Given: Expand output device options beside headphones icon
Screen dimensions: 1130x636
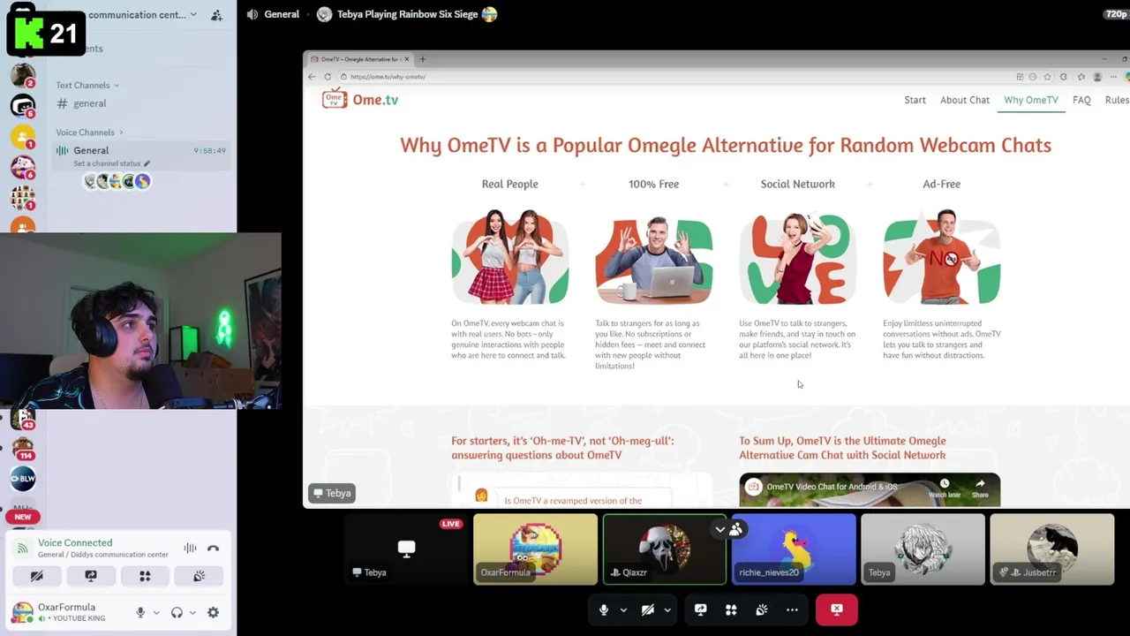Looking at the screenshot, I should tap(192, 612).
